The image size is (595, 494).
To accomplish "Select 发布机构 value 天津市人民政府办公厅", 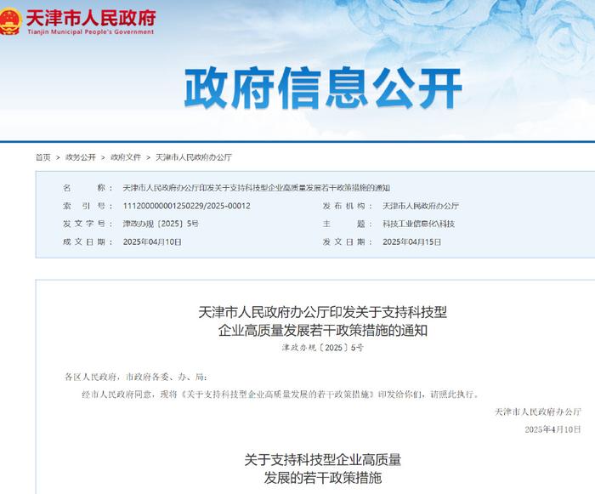I will pyautogui.click(x=421, y=206).
